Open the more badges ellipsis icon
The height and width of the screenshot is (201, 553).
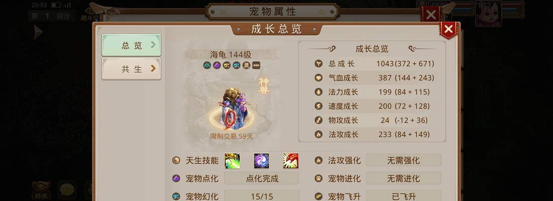click(x=256, y=65)
